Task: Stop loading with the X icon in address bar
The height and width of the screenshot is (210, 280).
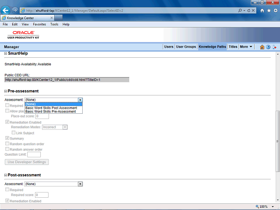Action: [x=253, y=10]
